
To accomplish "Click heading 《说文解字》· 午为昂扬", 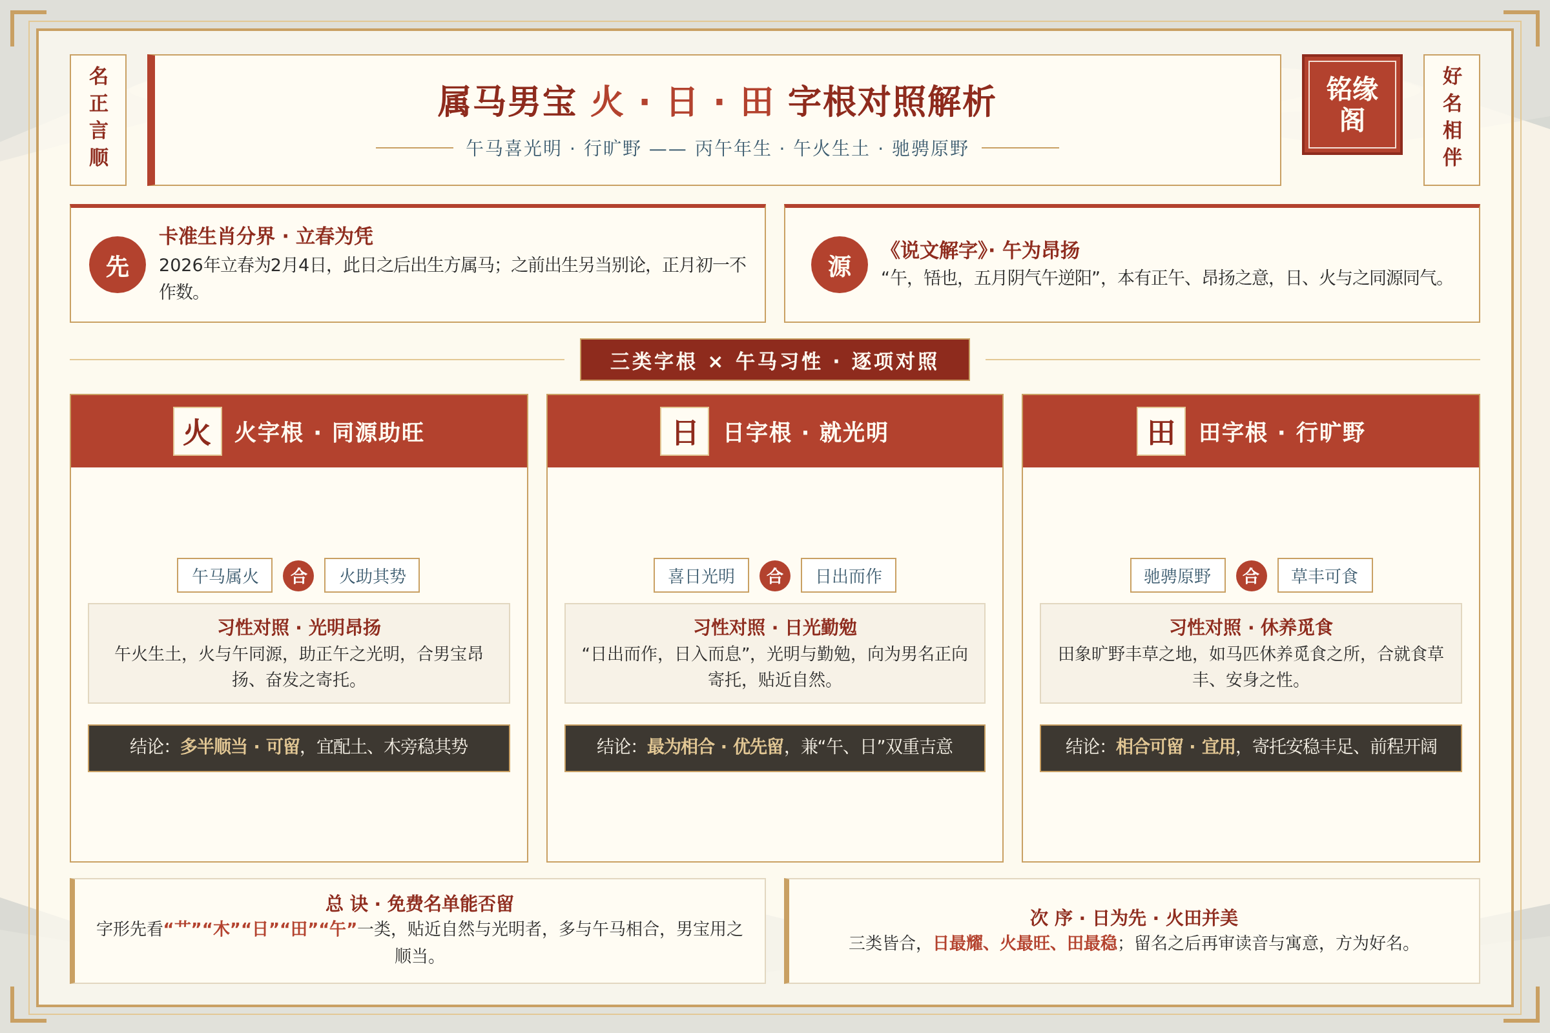I will click(x=981, y=251).
